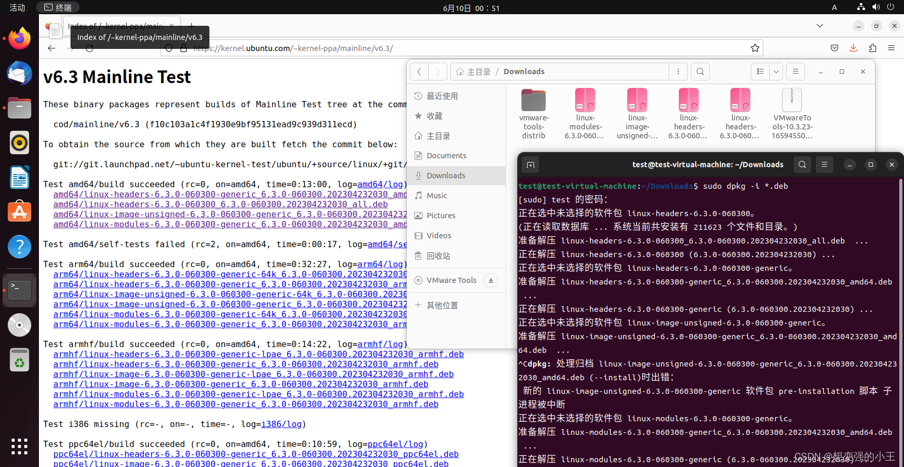Select the linux-image-unsigned deb file

point(637,114)
